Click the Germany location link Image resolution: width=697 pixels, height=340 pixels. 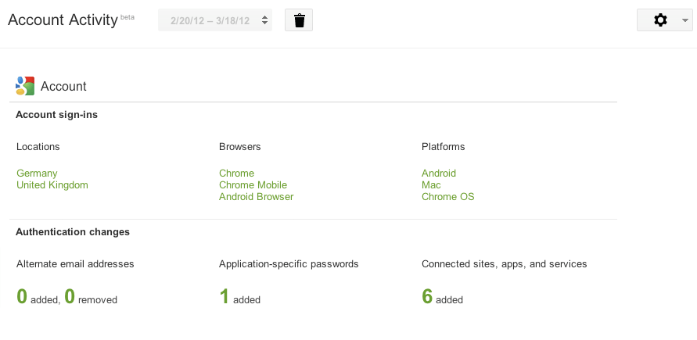click(37, 174)
